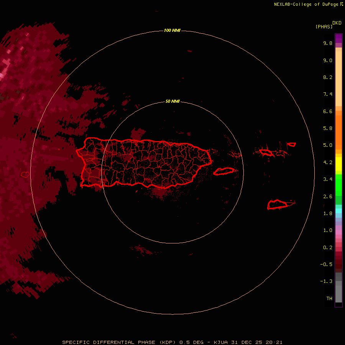Image resolution: width=345 pixels, height=345 pixels.
Task: Click the cyan band of the color scale
Action: [338, 211]
